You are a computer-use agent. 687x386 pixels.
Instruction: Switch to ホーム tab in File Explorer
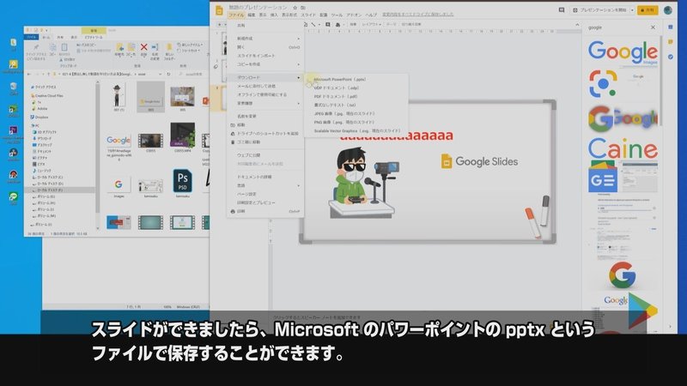pos(46,37)
